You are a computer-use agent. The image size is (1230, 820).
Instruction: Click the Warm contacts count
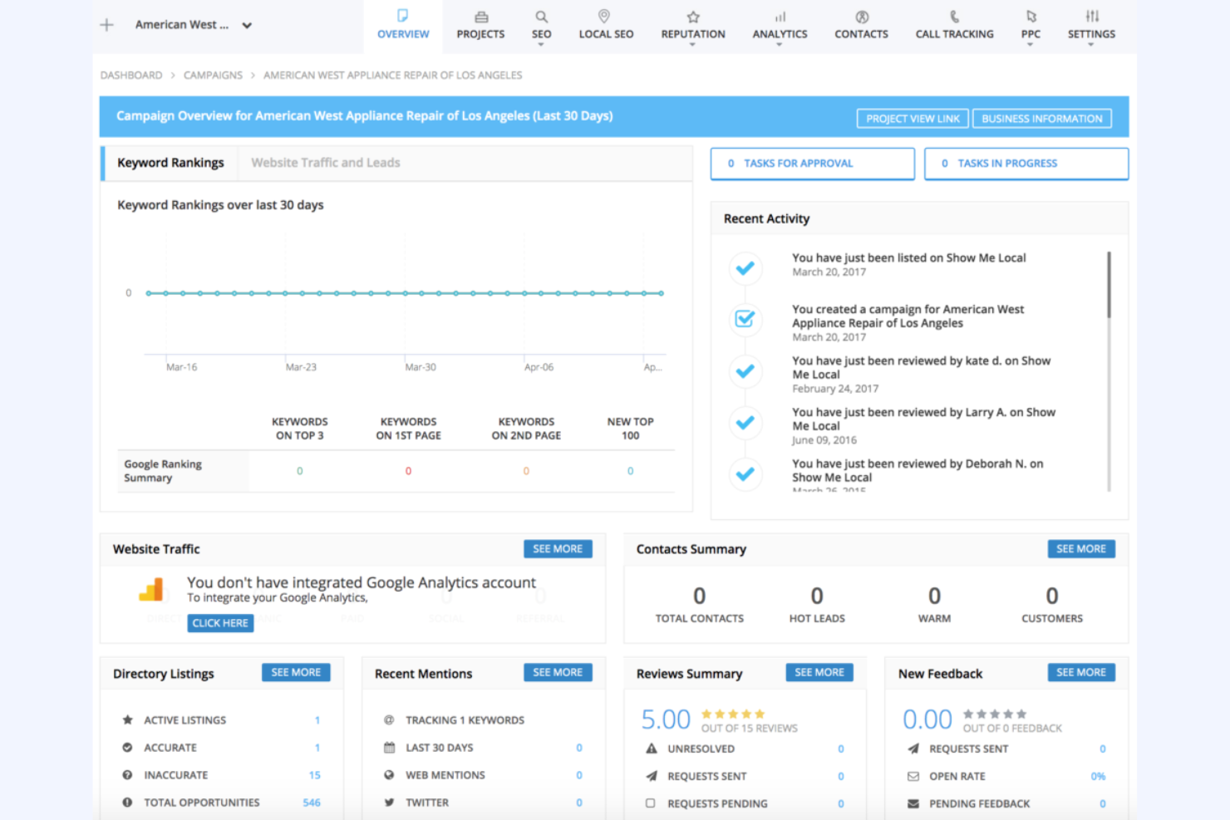tap(935, 596)
